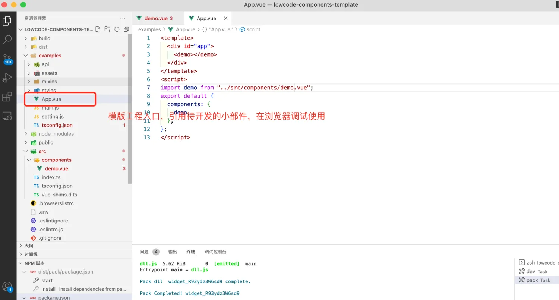Click the New File icon in explorer header
The width and height of the screenshot is (559, 300).
click(98, 29)
